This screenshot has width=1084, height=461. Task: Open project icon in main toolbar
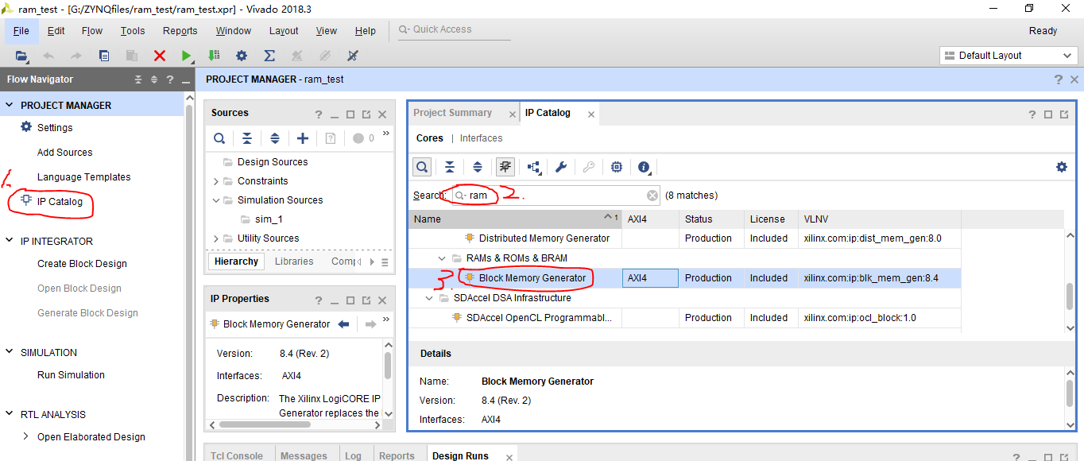pyautogui.click(x=21, y=56)
